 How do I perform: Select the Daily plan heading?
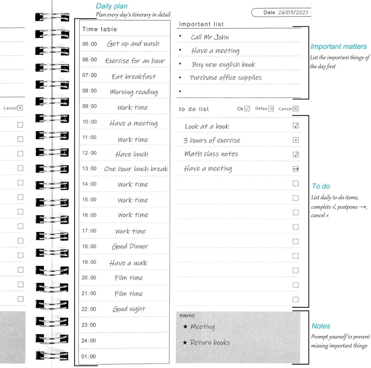(x=112, y=6)
